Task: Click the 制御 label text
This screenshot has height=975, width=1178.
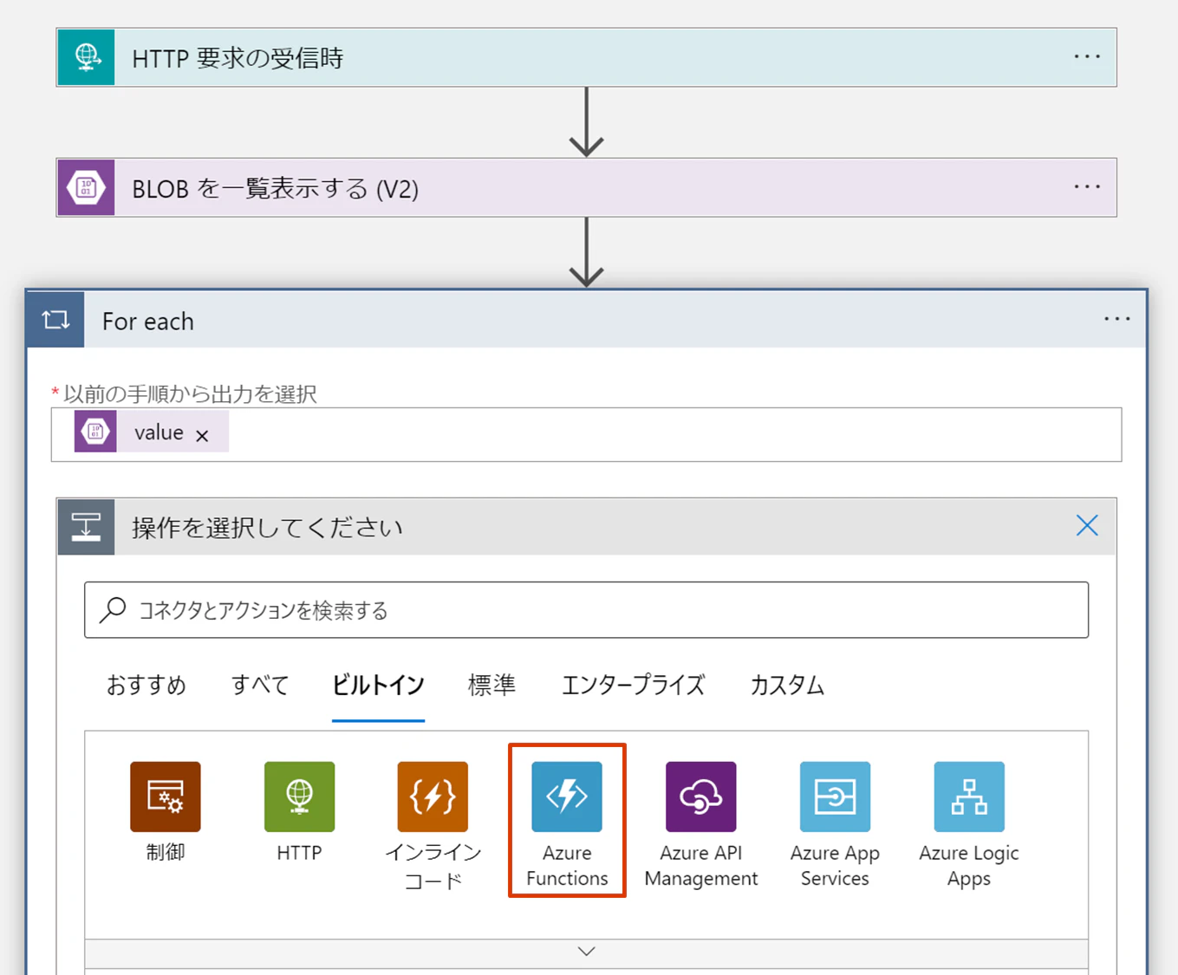Action: 166,852
